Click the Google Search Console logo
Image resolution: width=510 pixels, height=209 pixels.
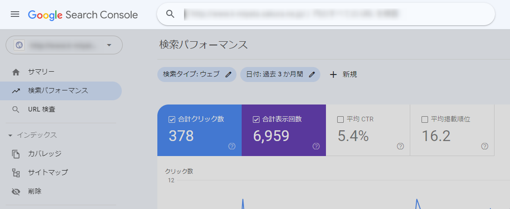point(83,15)
